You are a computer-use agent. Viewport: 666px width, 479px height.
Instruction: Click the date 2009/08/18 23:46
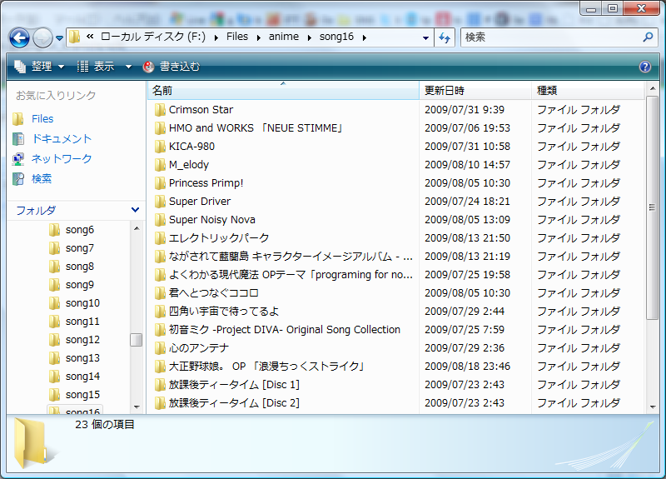467,367
